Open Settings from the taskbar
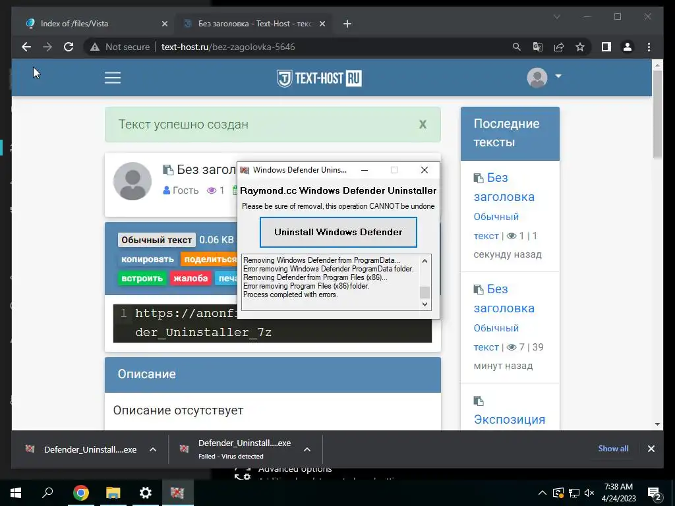 point(146,493)
